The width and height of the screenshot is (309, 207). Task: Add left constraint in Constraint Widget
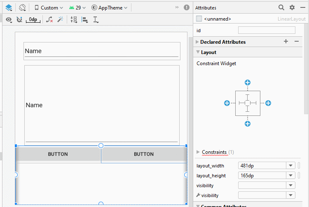(x=227, y=103)
